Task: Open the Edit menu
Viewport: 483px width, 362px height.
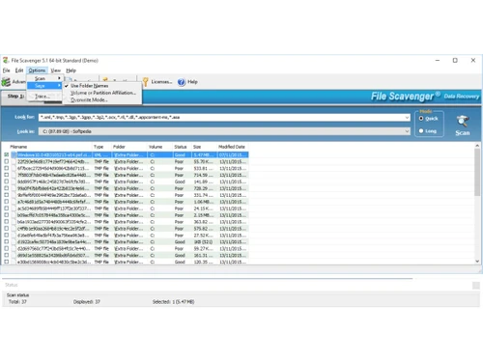Action: pos(19,70)
